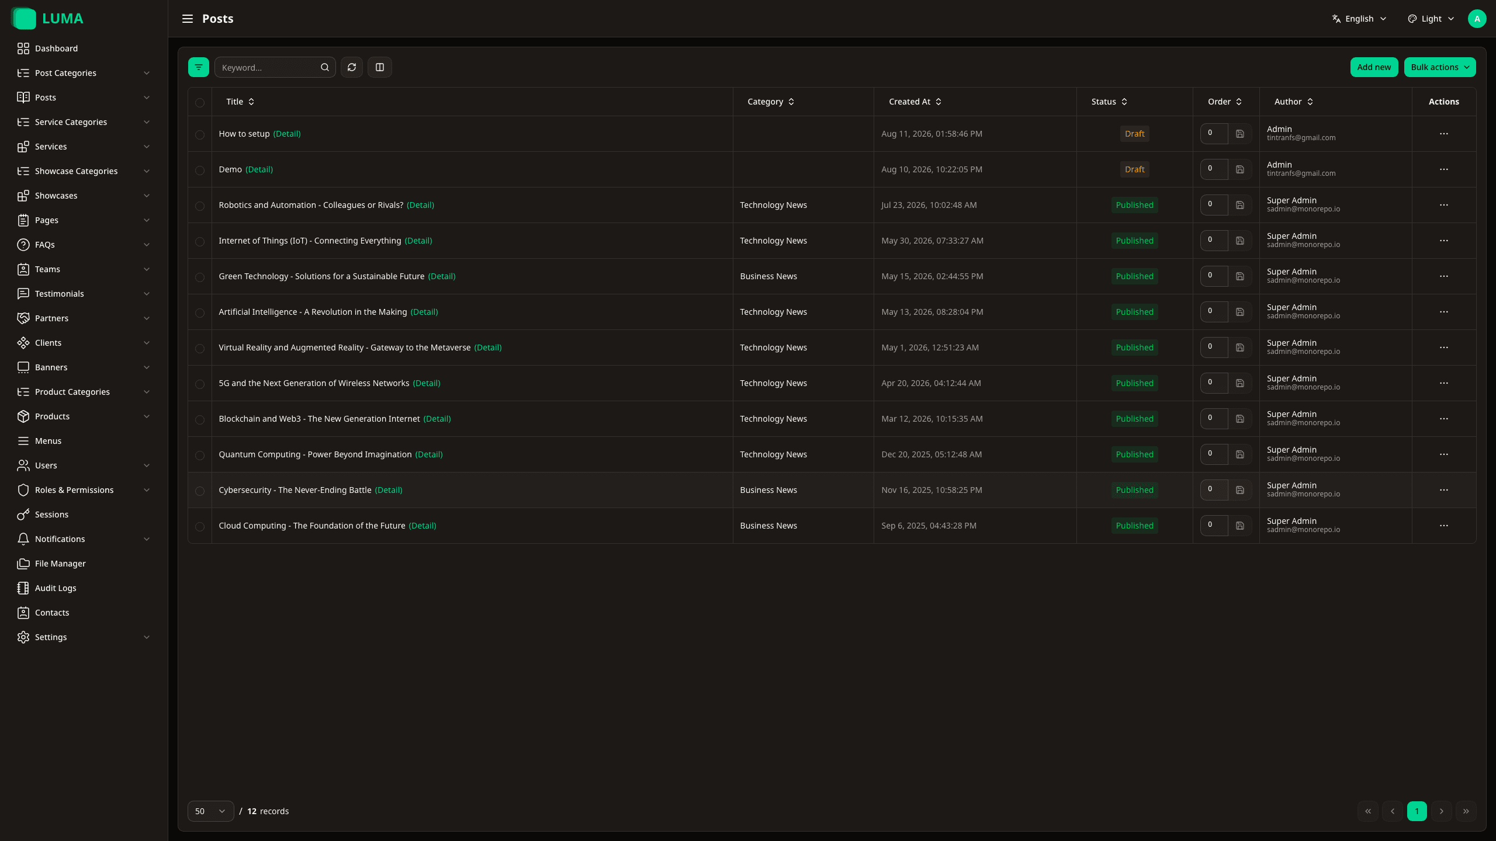Select the Green Technology row checkbox
Viewport: 1496px width, 841px height.
(x=200, y=277)
